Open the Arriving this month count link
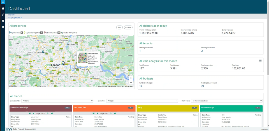Screen dimensions: 269x131 202,51
